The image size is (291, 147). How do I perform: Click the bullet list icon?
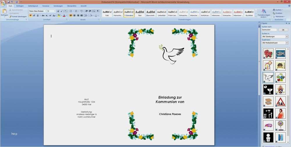point(71,11)
